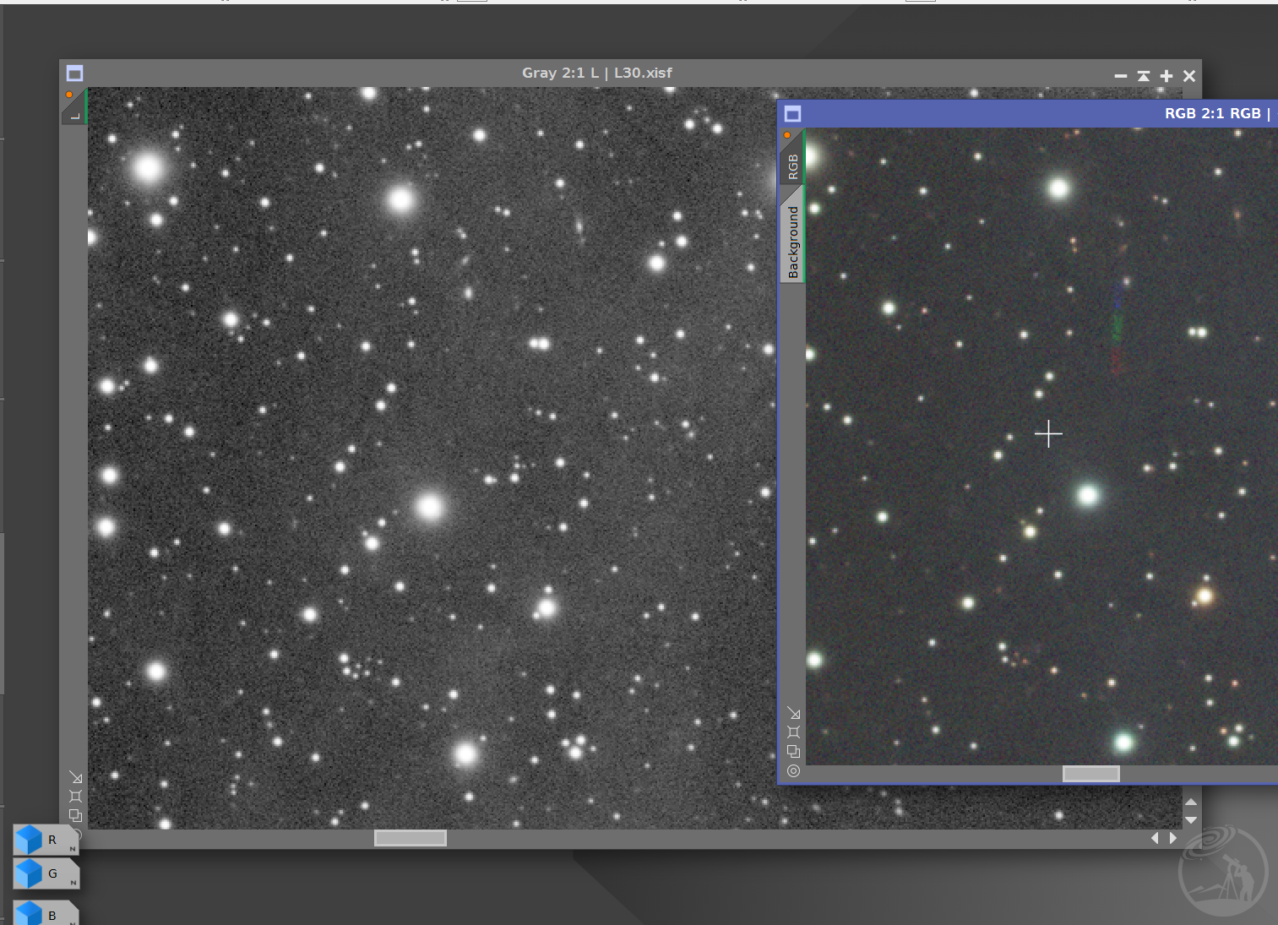Click the orange indicator dot in L30.xisf window

click(69, 95)
